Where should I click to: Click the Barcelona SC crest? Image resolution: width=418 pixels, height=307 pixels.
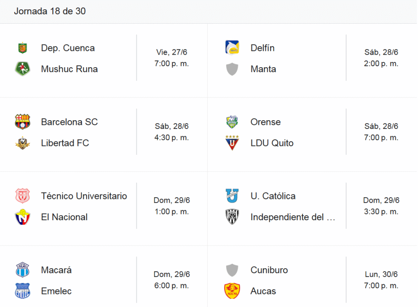[x=23, y=121]
